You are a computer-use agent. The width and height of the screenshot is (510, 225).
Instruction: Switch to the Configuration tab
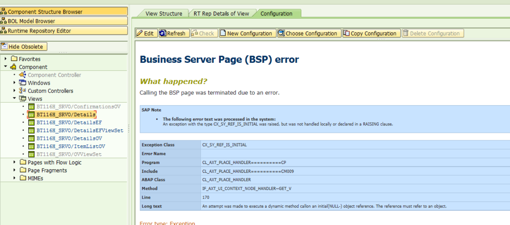[x=276, y=13]
